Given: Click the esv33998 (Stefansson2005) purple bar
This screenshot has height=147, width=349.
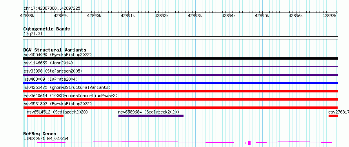Looking at the screenshot, I should (x=180, y=75).
